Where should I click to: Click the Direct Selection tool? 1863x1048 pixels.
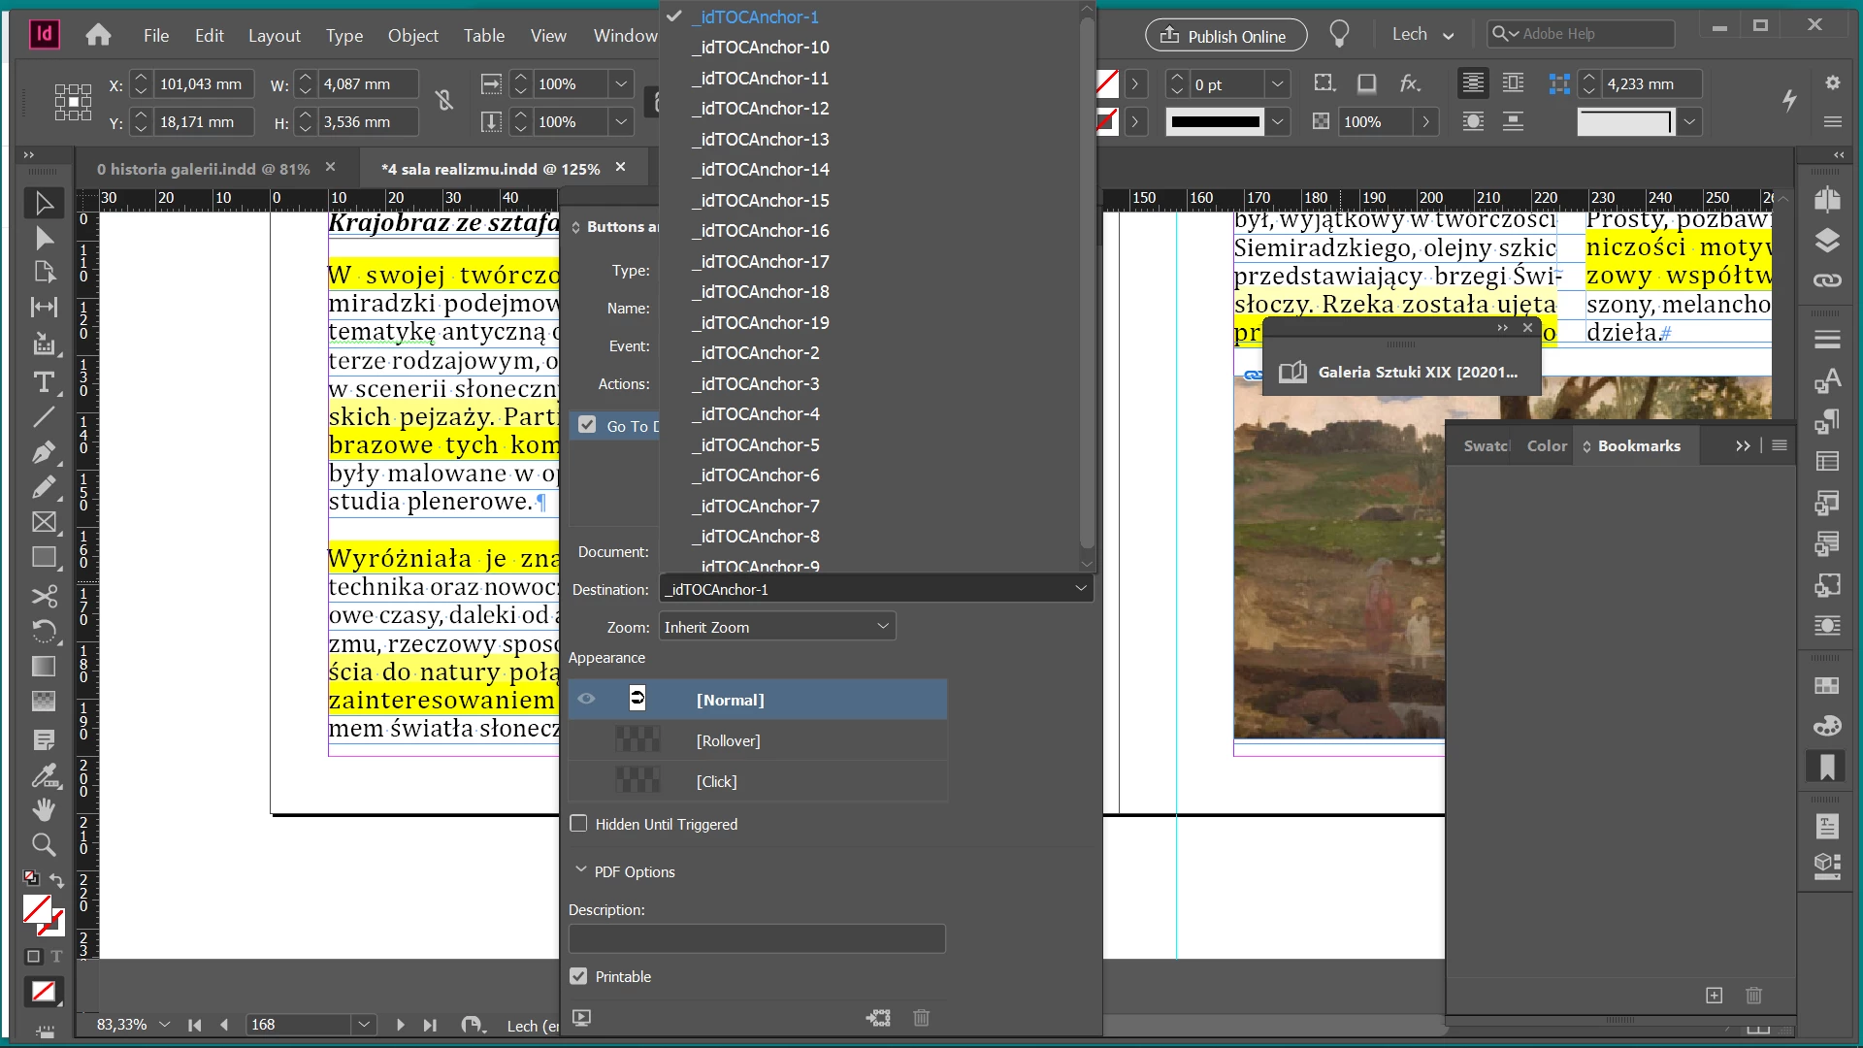tap(44, 239)
